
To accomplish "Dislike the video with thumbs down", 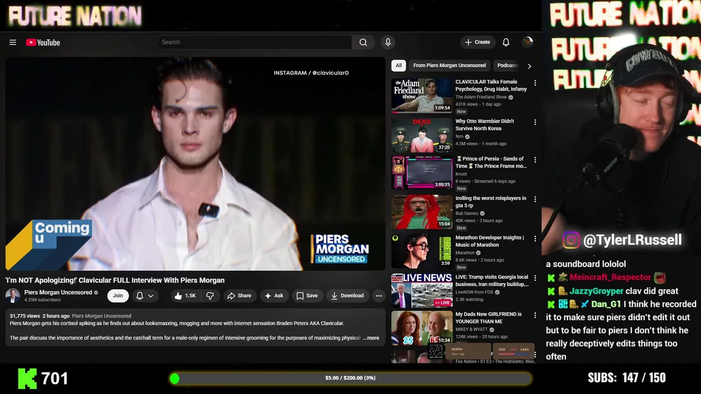I will 210,296.
